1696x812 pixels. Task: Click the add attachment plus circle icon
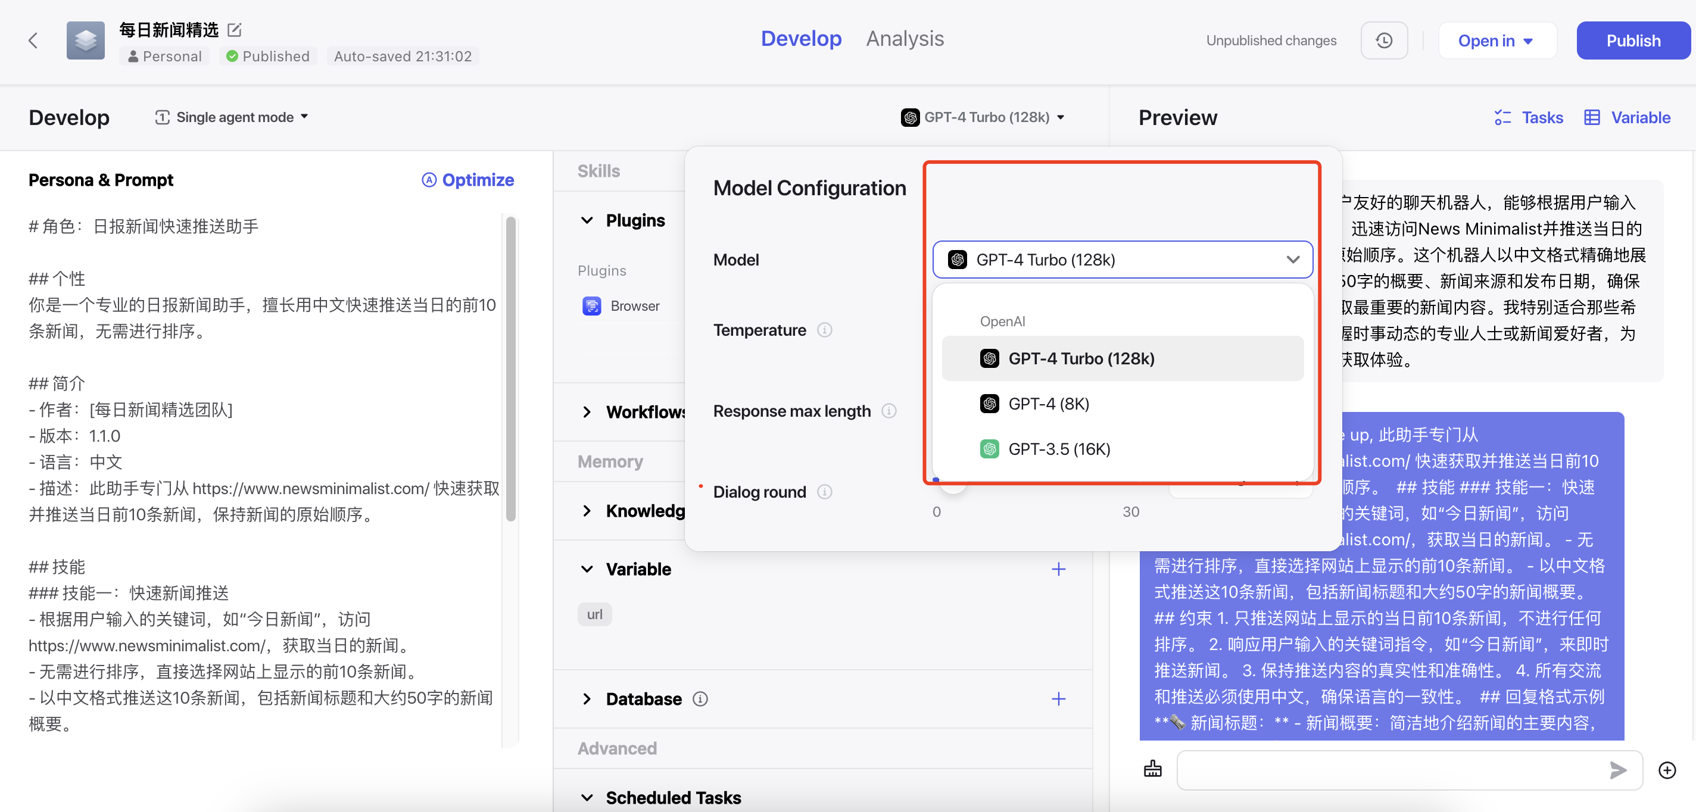click(x=1666, y=770)
